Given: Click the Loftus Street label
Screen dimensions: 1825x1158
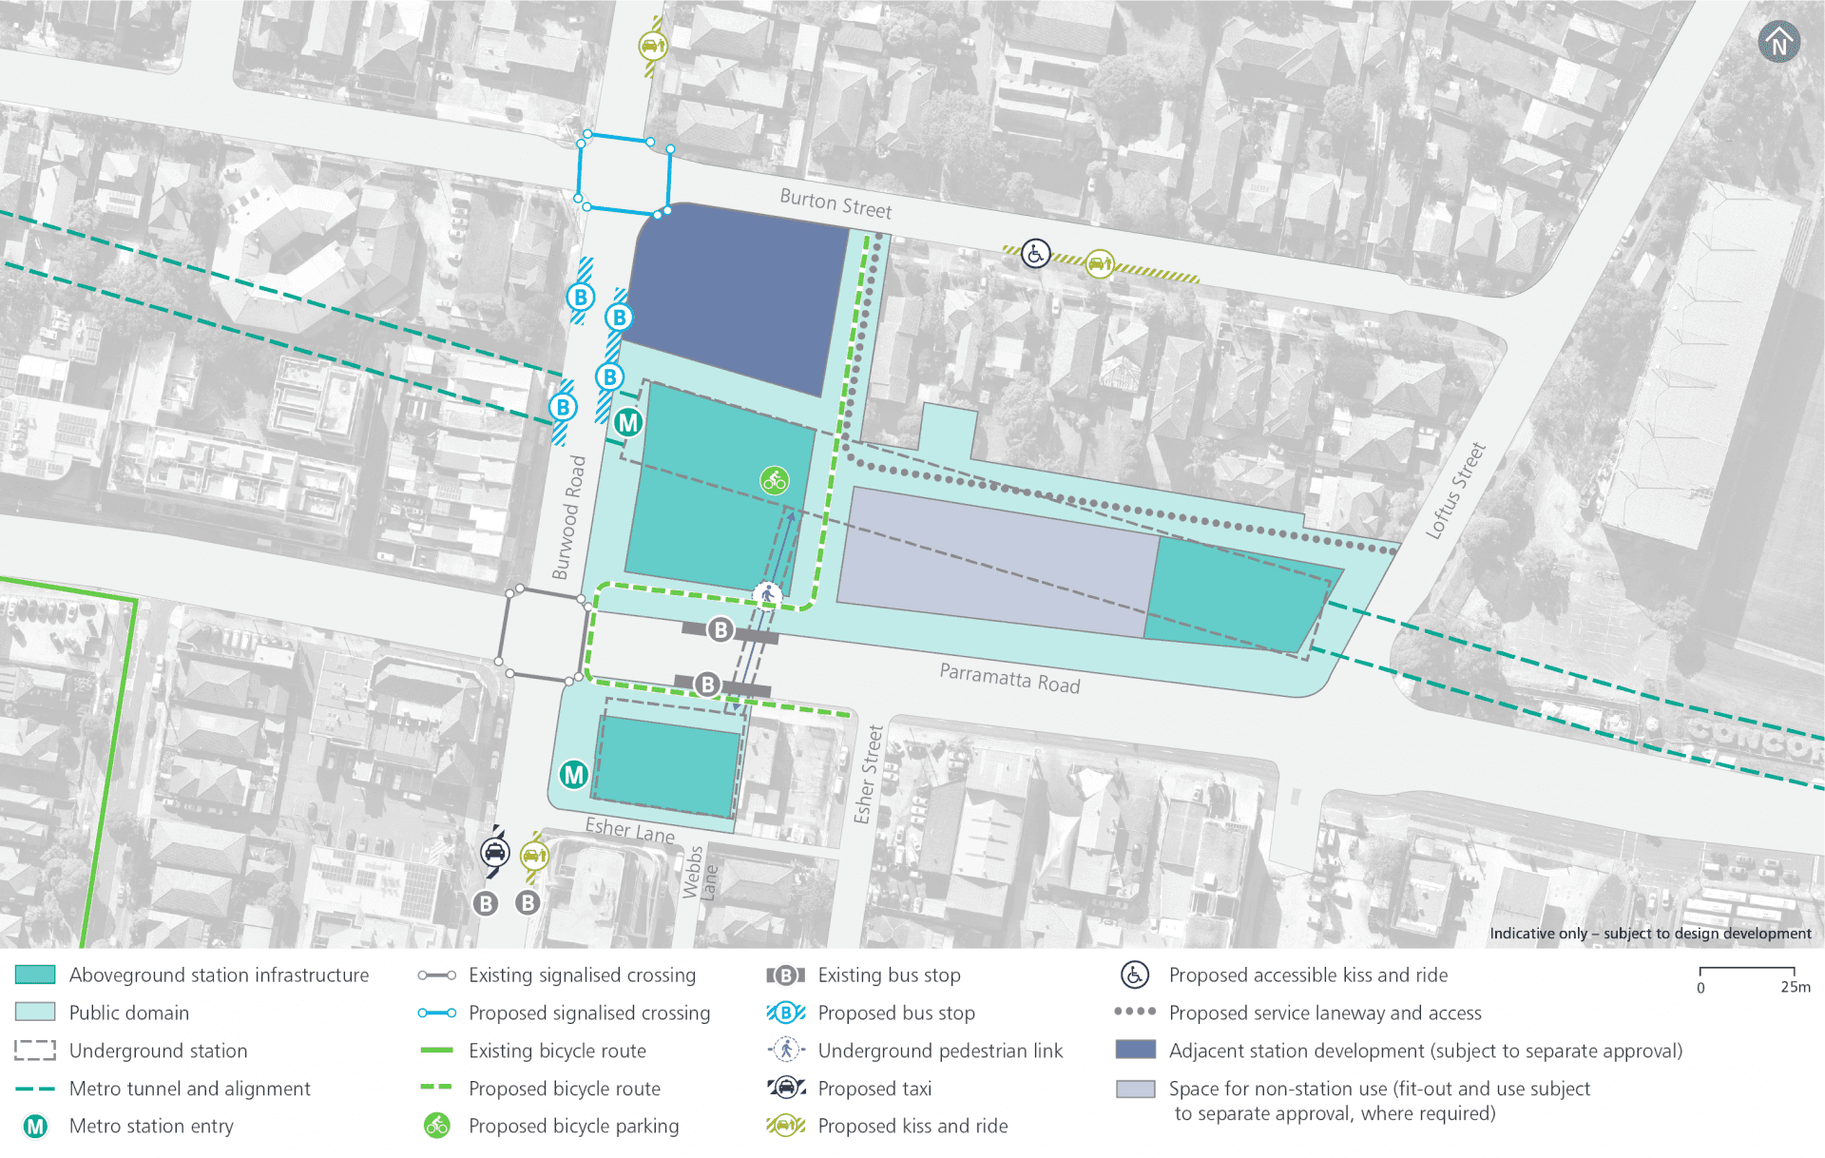Looking at the screenshot, I should tap(1455, 491).
